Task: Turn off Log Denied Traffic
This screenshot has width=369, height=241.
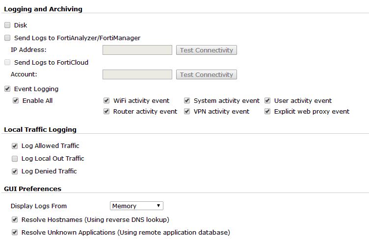Action: pos(15,171)
